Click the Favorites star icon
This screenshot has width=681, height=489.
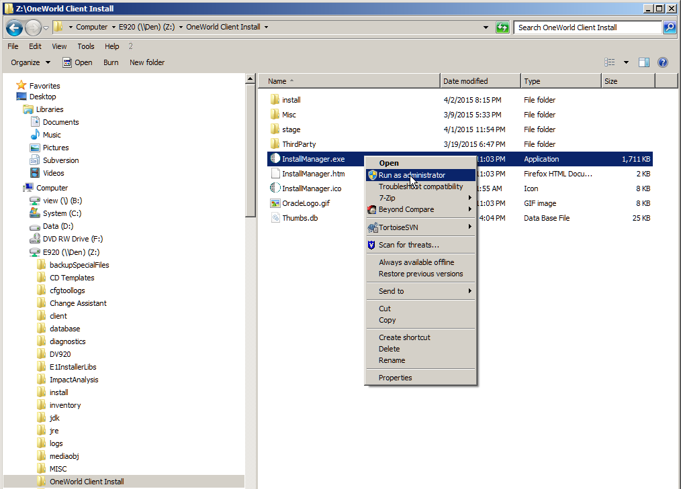pyautogui.click(x=21, y=85)
